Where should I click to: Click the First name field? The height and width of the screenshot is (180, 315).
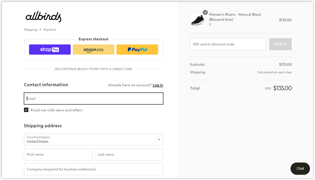[58, 154]
